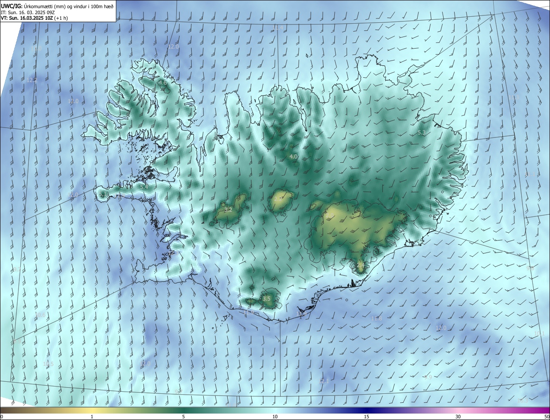550x420 pixels.
Task: Click the '2.4' value on the map
Action: click(x=361, y=266)
